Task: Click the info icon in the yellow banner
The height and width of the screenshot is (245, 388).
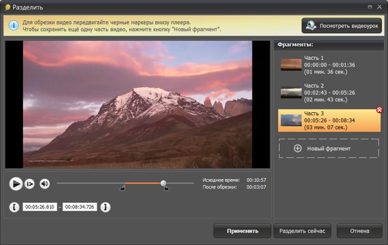Action: (14, 25)
